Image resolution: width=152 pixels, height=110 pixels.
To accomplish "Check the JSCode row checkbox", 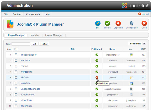I will coord(16,77).
